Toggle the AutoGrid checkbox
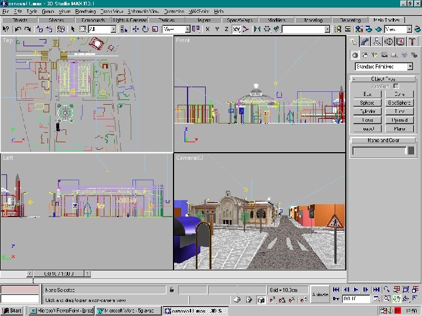Viewport: 422px width, 316px height. (x=396, y=86)
